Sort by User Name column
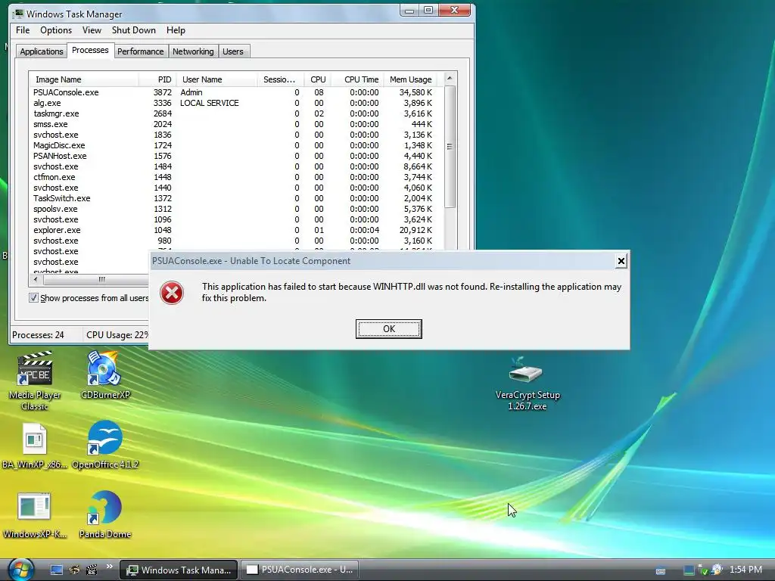775x581 pixels. [x=216, y=79]
